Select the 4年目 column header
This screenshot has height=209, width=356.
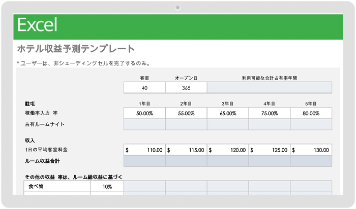pos(269,103)
